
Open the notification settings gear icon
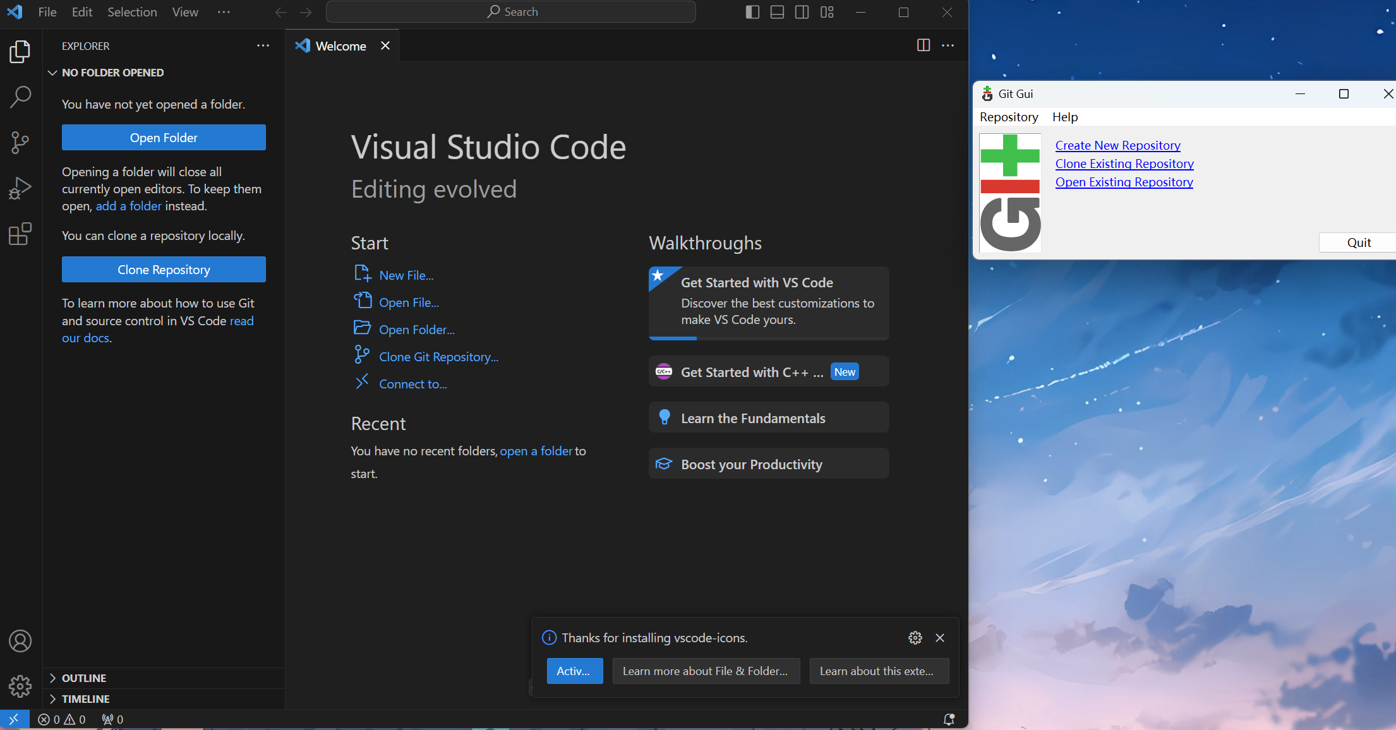pos(915,638)
